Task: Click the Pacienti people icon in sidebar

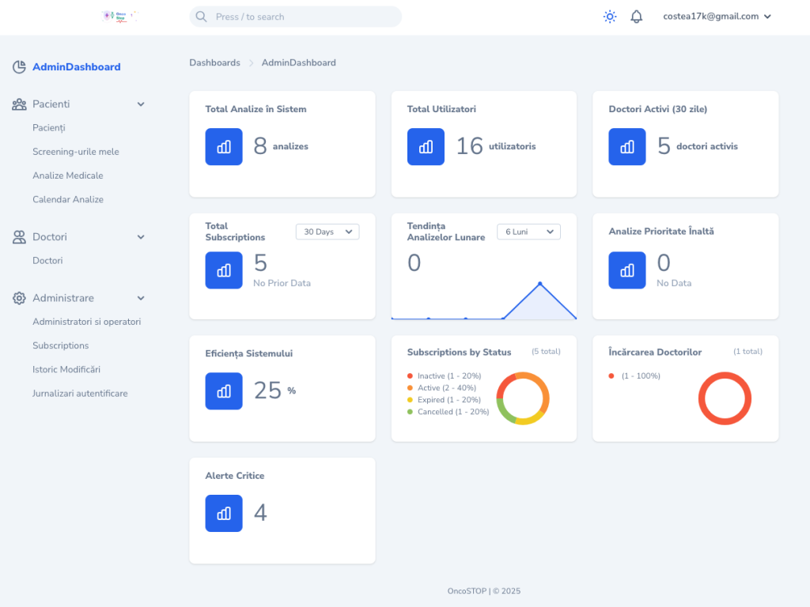Action: 17,104
